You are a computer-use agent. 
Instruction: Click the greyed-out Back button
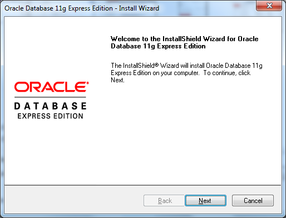[x=164, y=200]
